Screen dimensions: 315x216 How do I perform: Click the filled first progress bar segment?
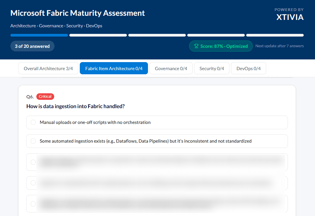(x=39, y=35)
